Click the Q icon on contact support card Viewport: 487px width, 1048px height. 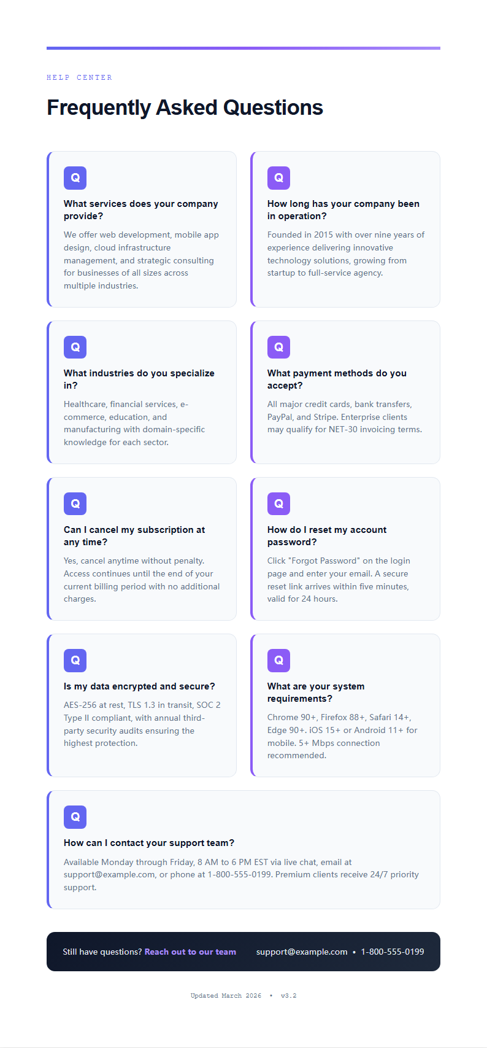pyautogui.click(x=75, y=817)
